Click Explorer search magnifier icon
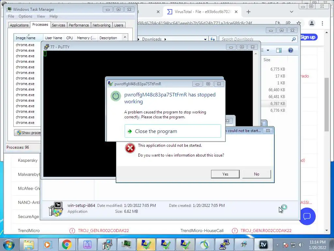Screen dimensions: 334x251 (x=294, y=39)
